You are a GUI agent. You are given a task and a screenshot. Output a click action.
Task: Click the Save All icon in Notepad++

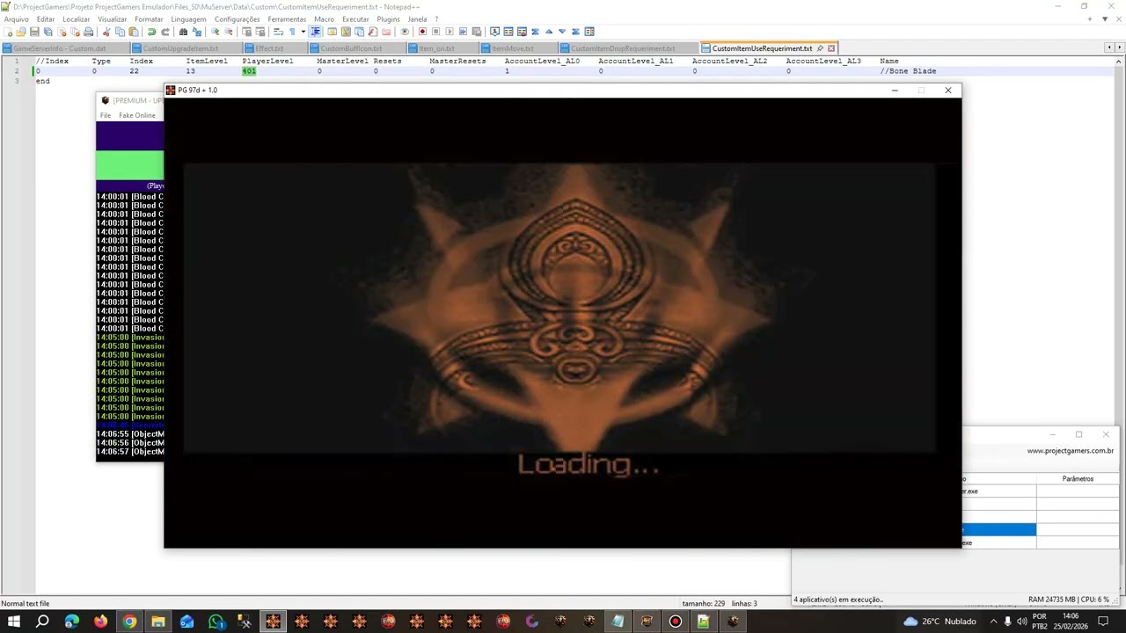pos(48,32)
